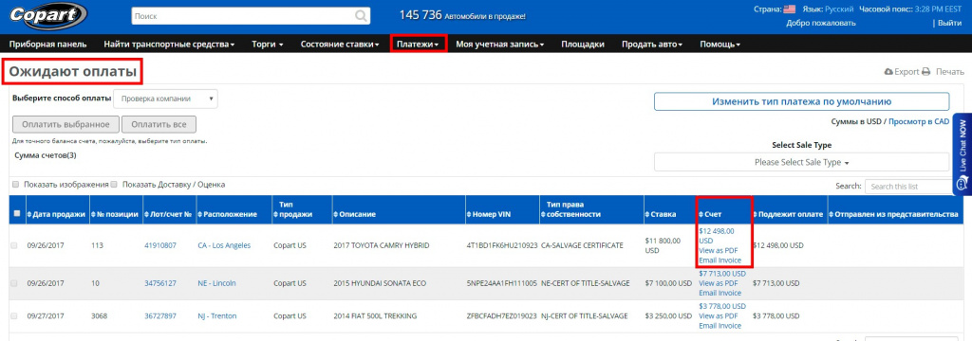Check the row for lot 41910807
Image resolution: width=972 pixels, height=341 pixels.
[14, 245]
